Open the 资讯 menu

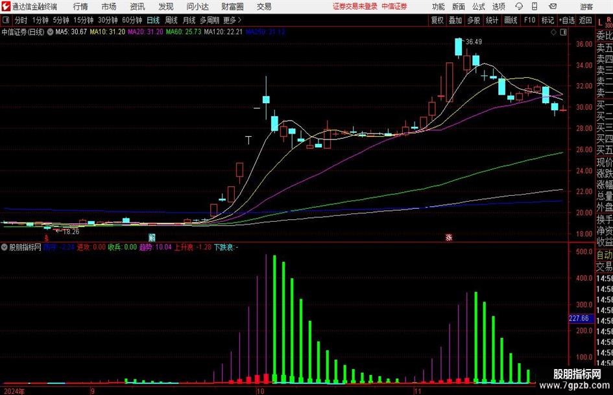(138, 6)
